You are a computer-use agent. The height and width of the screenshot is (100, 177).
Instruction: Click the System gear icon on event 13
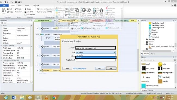tap(42, 46)
